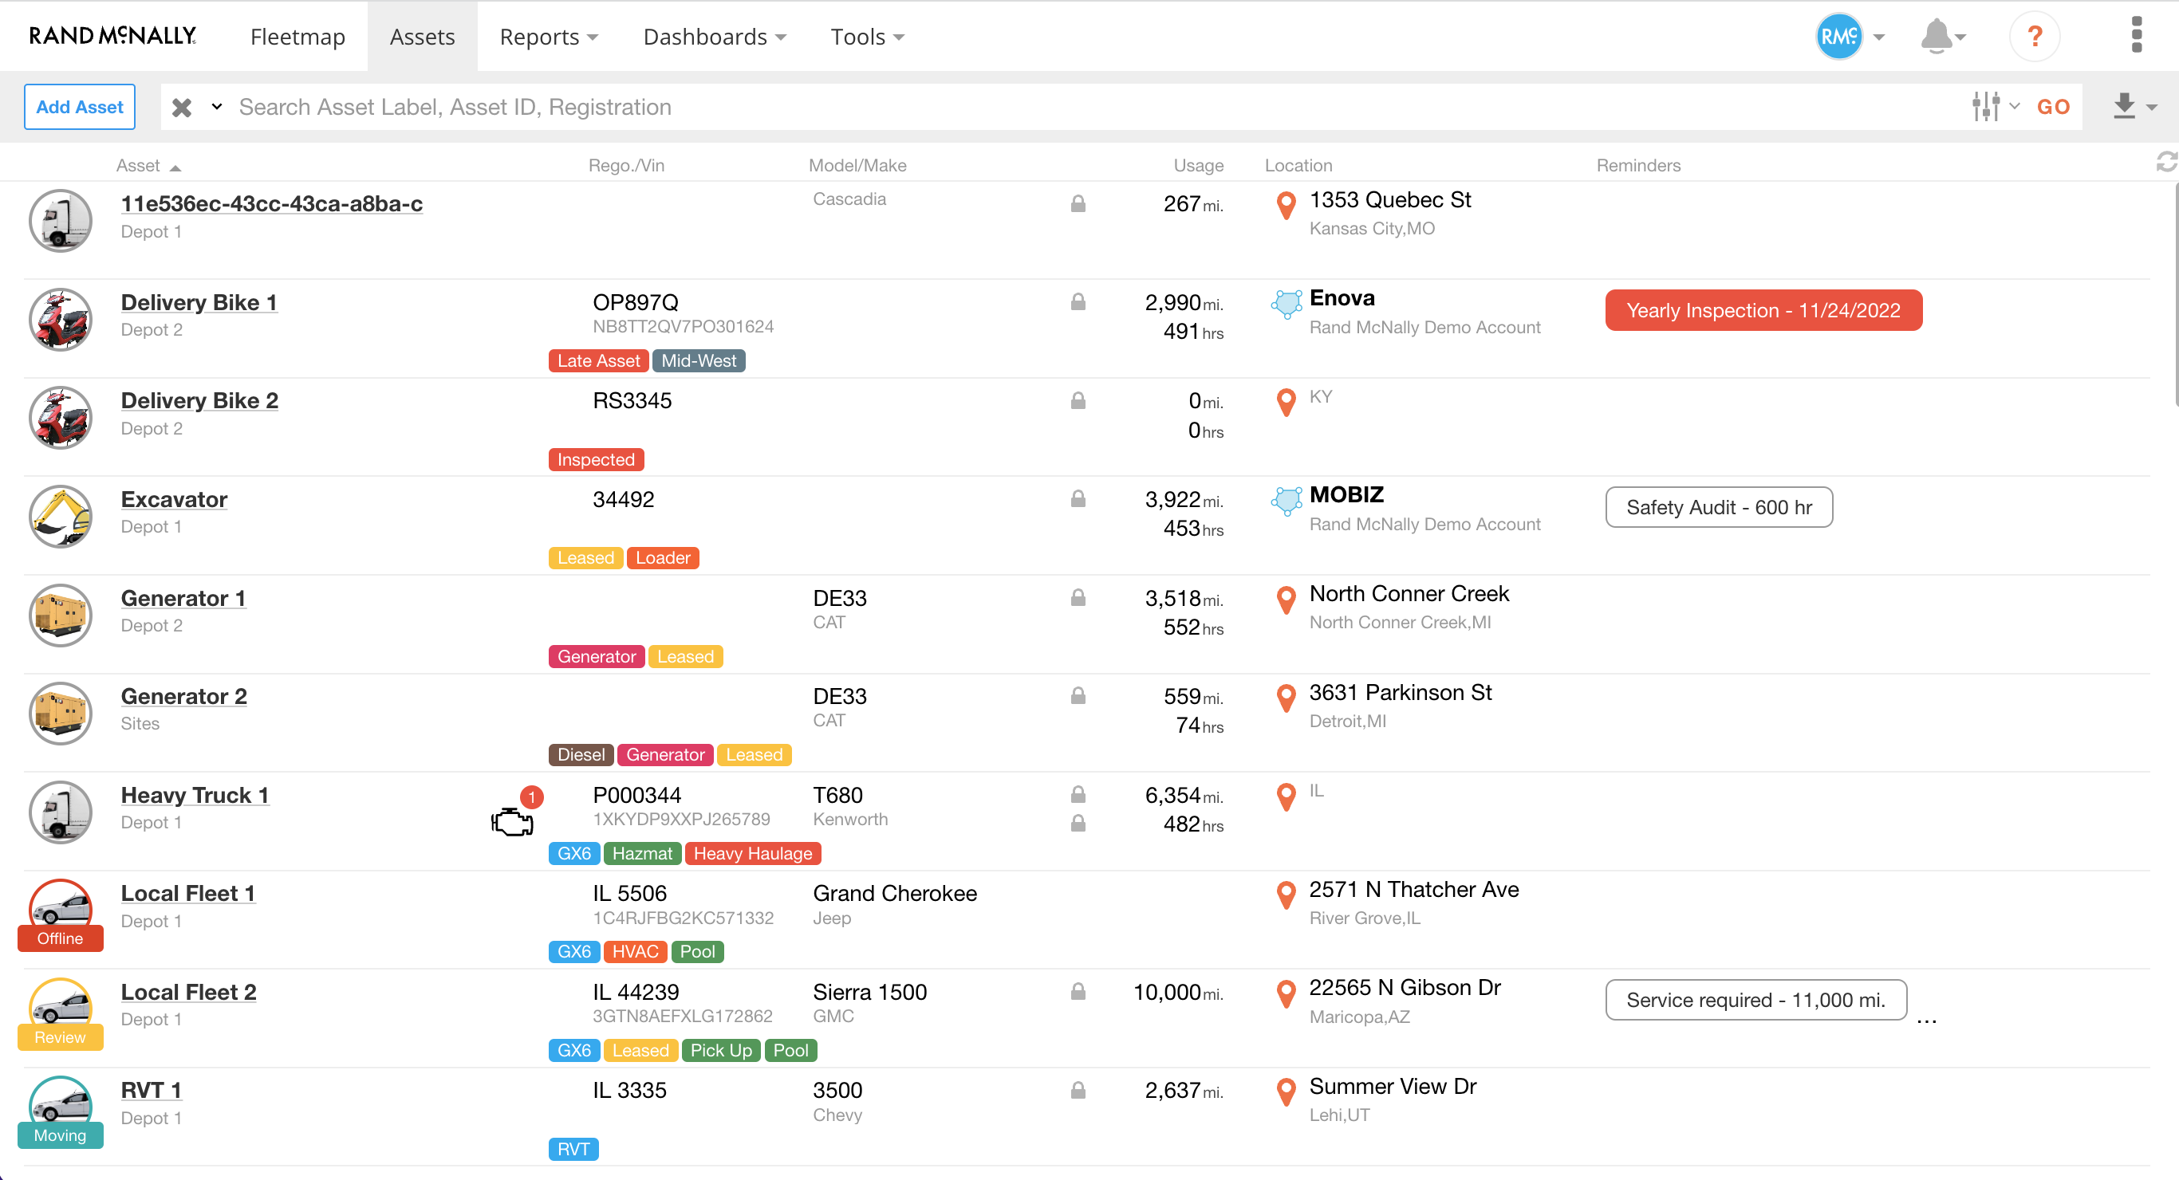Click the engine fault icon for Heavy Truck 1

pyautogui.click(x=512, y=820)
